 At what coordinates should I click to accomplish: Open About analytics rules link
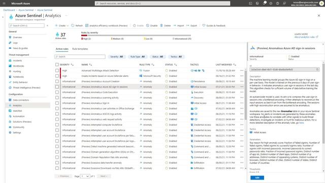tap(306, 37)
